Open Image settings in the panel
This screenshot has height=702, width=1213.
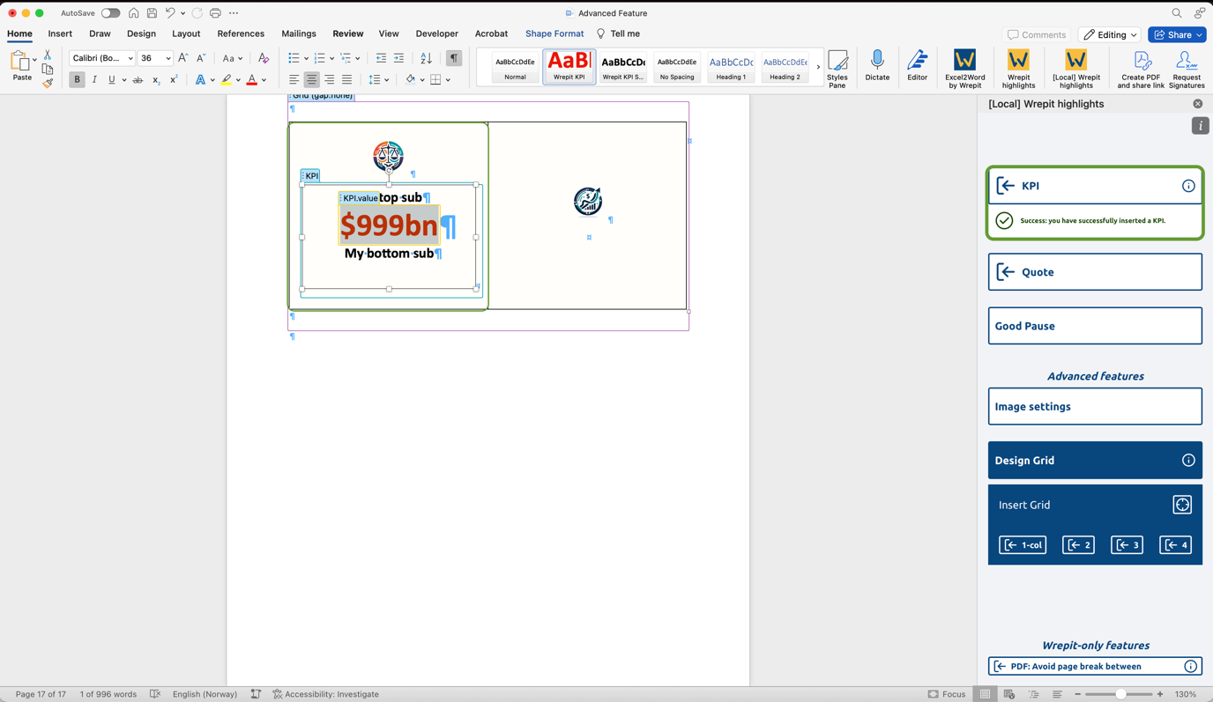pyautogui.click(x=1095, y=407)
